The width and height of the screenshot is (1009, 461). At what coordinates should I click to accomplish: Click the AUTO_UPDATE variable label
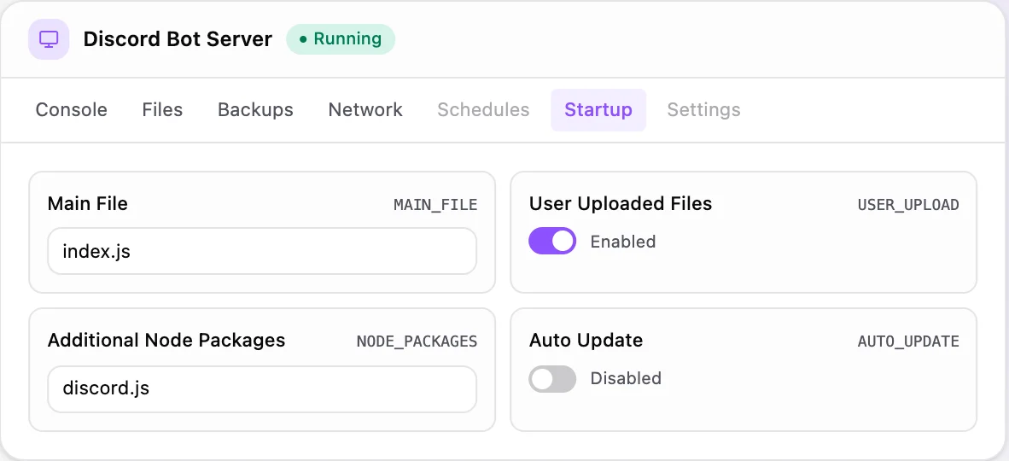[x=908, y=341]
